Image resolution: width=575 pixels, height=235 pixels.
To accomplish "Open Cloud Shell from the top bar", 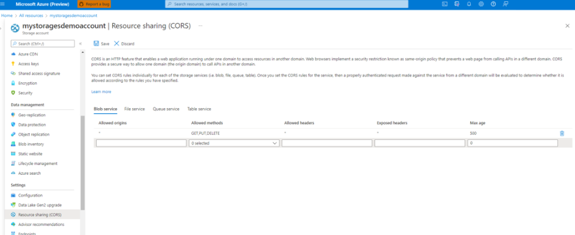I will pyautogui.click(x=445, y=4).
